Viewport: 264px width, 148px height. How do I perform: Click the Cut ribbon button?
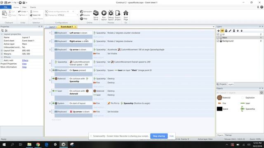pyautogui.click(x=12, y=12)
